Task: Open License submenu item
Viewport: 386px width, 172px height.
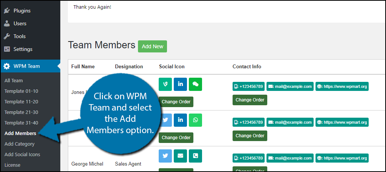Action: point(12,165)
